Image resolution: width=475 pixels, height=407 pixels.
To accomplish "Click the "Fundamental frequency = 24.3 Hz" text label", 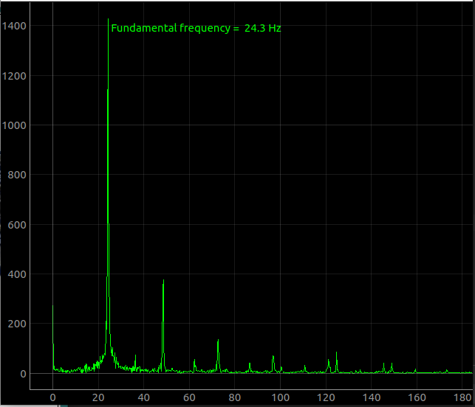I will 196,29.
